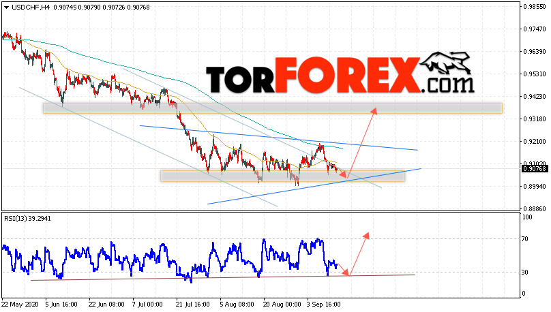
Task: Click the 21 Jul 16:00 date label
Action: pos(192,304)
